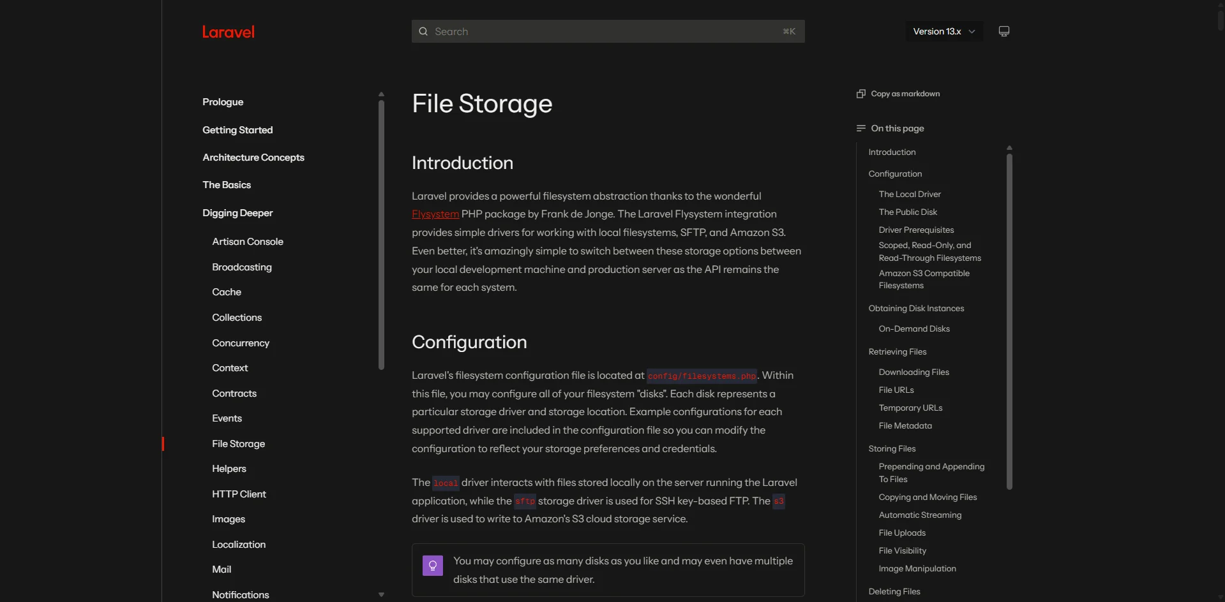Image resolution: width=1225 pixels, height=602 pixels.
Task: Jump to On-Demand Disks section
Action: tap(914, 329)
